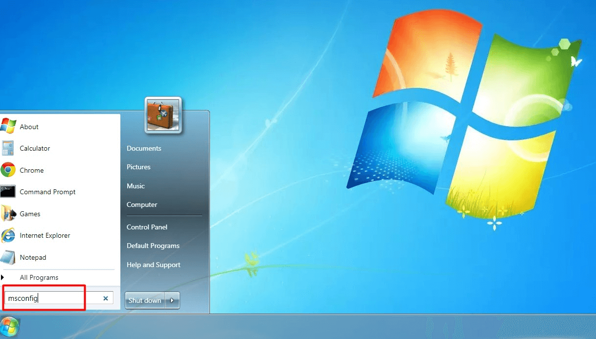Viewport: 596px width, 339px height.
Task: Open the Notepad icon
Action: point(8,257)
